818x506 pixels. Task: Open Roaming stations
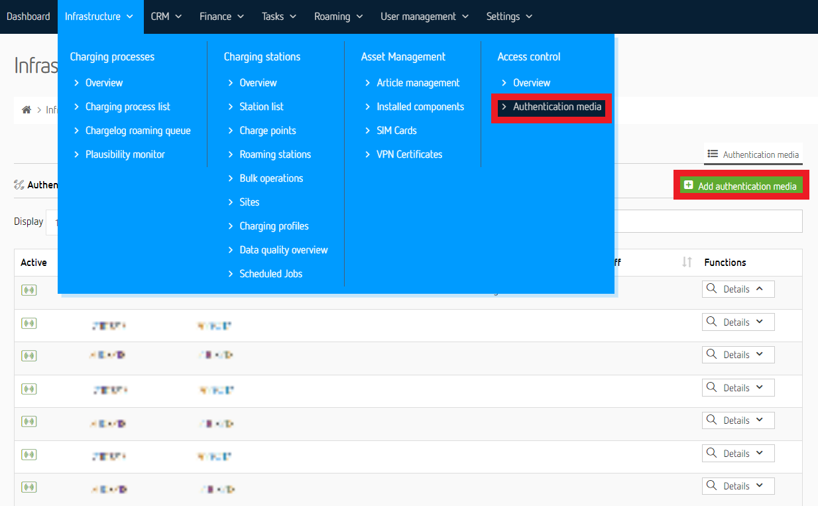coord(275,155)
